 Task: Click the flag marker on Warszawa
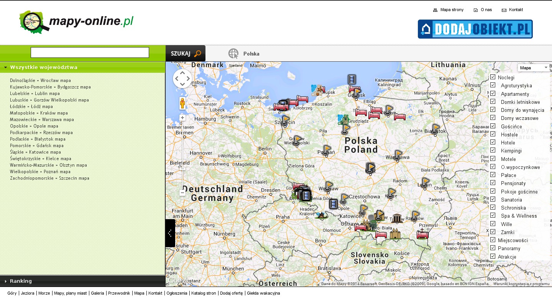(x=398, y=155)
